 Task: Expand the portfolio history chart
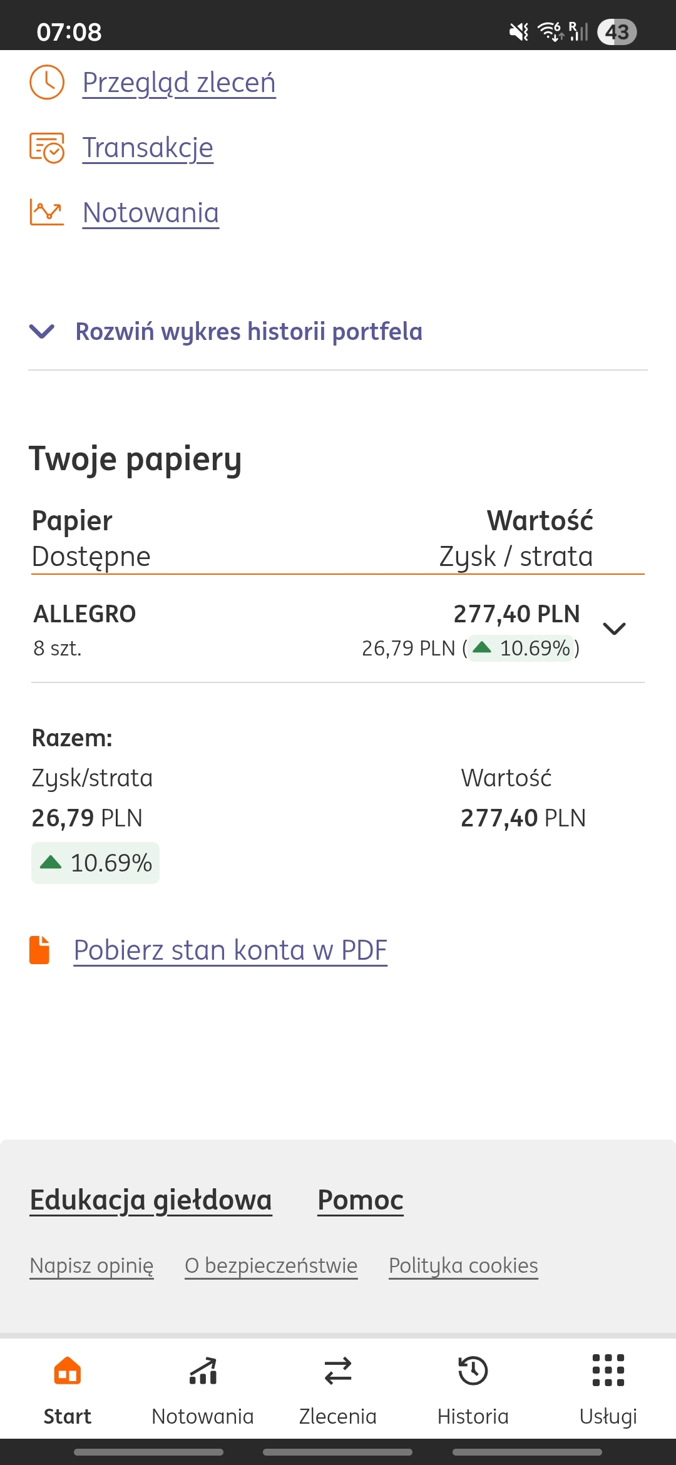pos(42,331)
